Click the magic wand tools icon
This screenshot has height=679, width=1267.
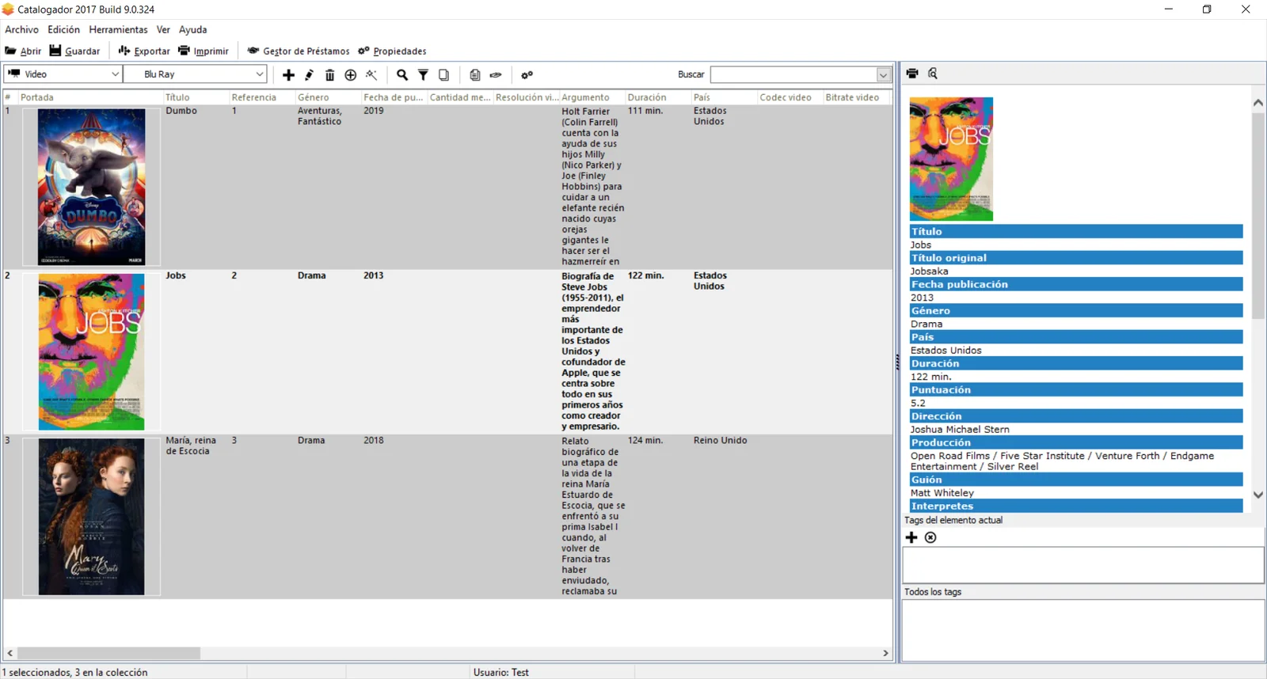pos(371,74)
